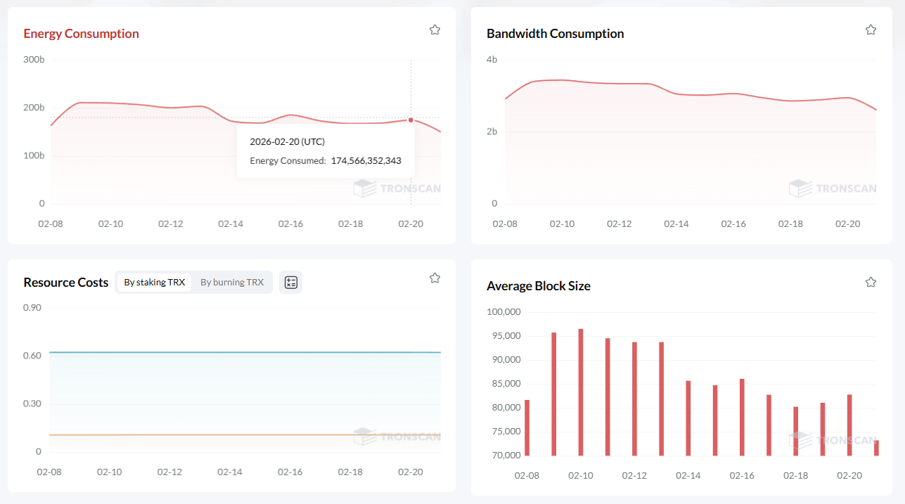Select the By staking TRX tab
The image size is (905, 504).
[x=154, y=282]
